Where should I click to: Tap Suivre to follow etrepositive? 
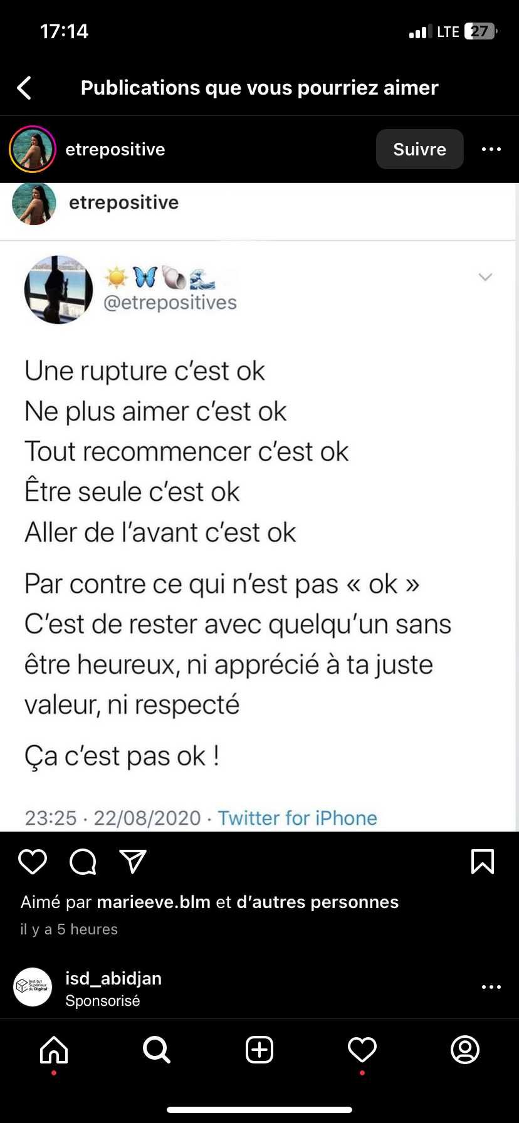(x=419, y=149)
